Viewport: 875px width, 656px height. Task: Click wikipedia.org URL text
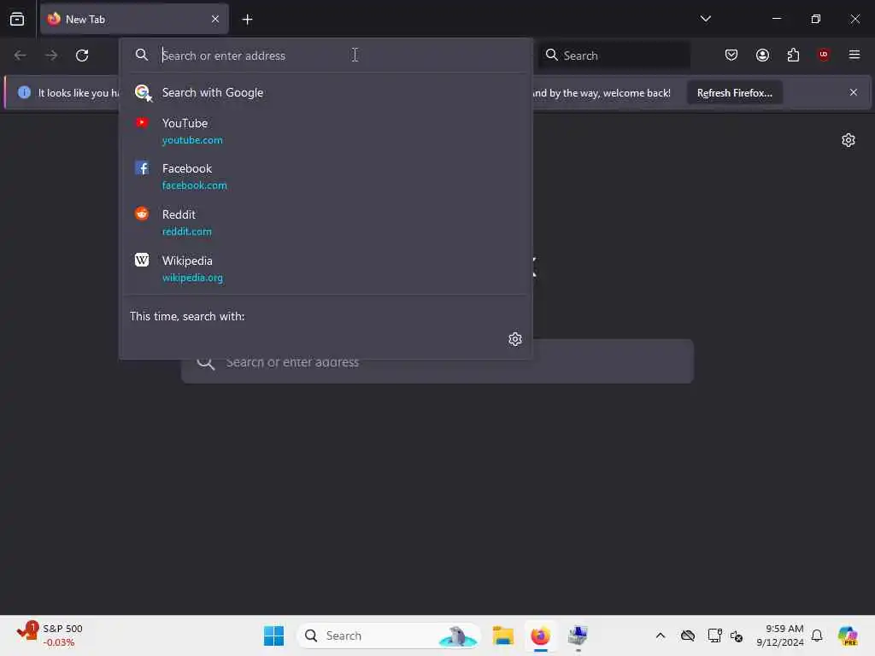pos(192,278)
